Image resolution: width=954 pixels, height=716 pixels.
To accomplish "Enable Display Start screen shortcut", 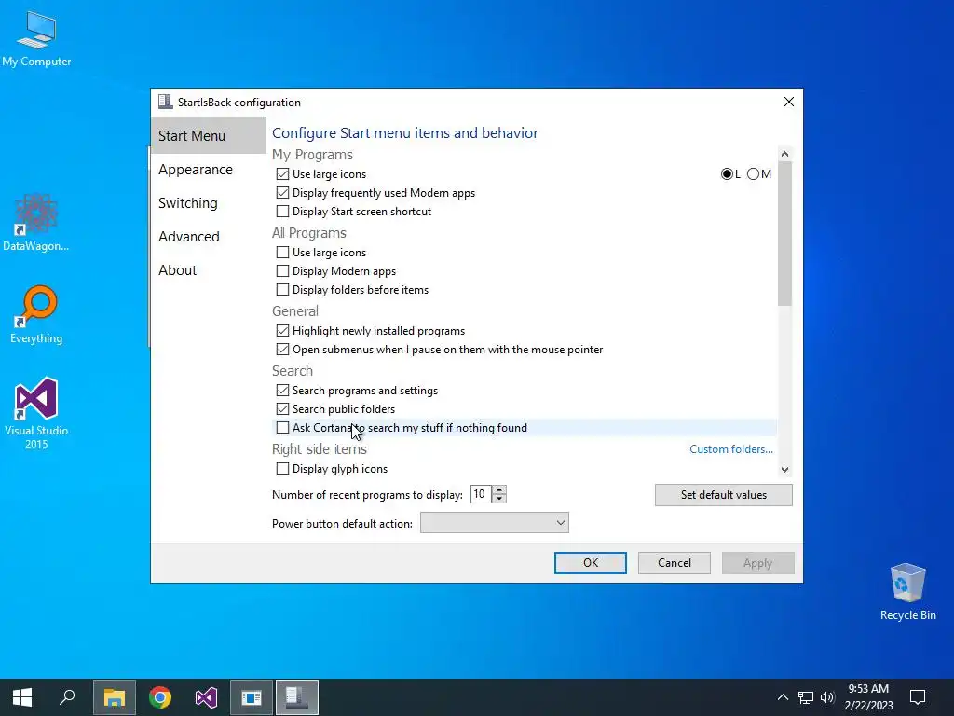I will click(282, 212).
